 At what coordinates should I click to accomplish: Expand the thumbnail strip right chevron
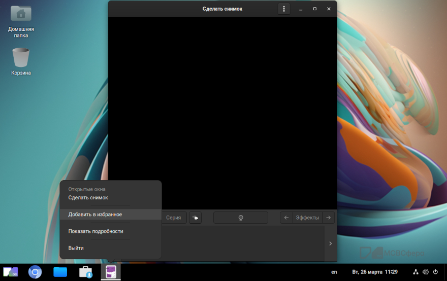pyautogui.click(x=330, y=243)
